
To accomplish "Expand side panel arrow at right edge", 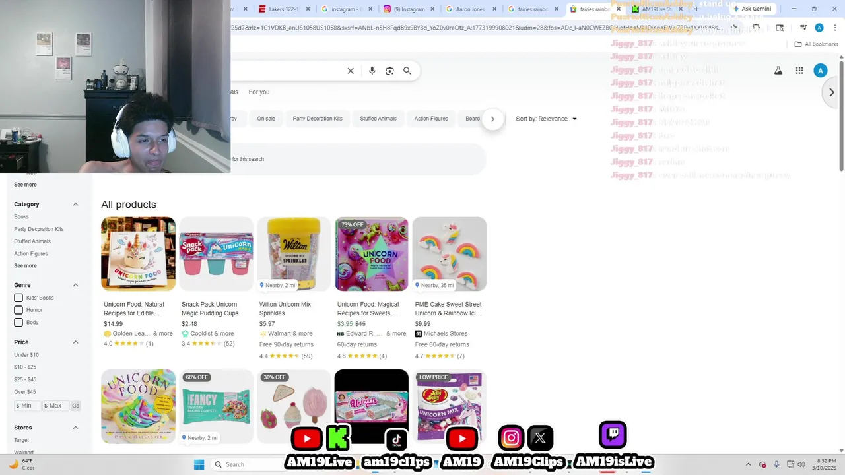I will pyautogui.click(x=832, y=92).
